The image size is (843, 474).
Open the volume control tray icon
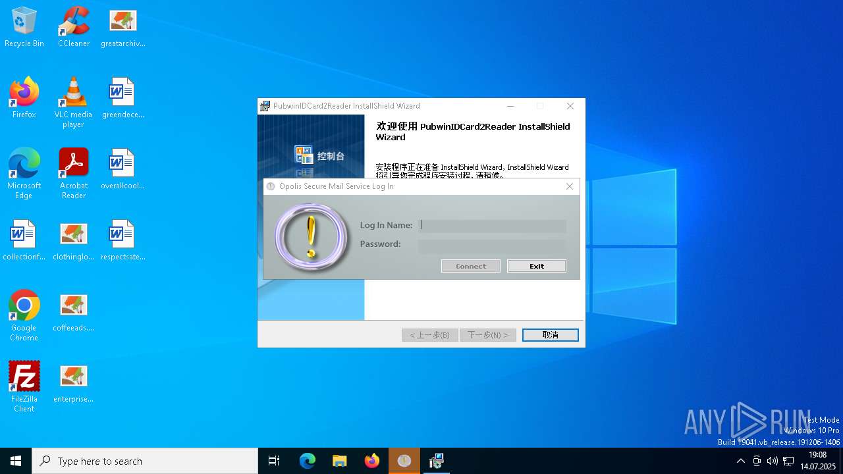[772, 461]
